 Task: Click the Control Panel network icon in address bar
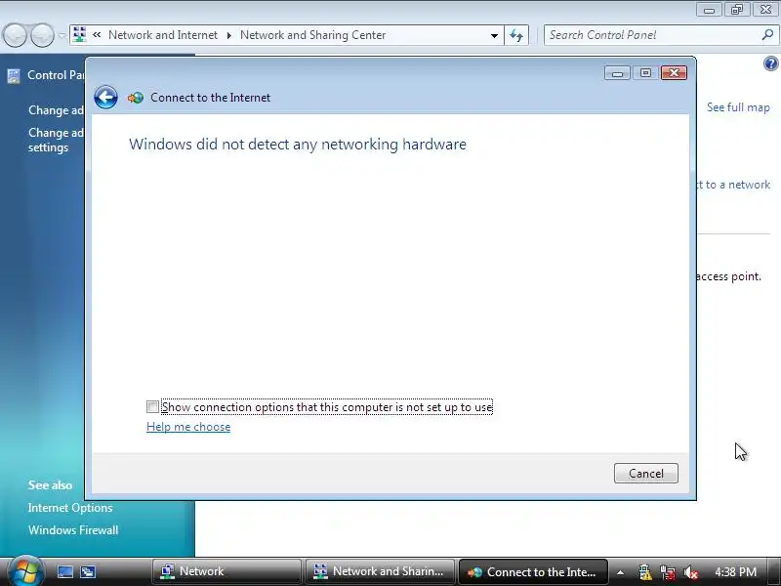click(x=79, y=35)
